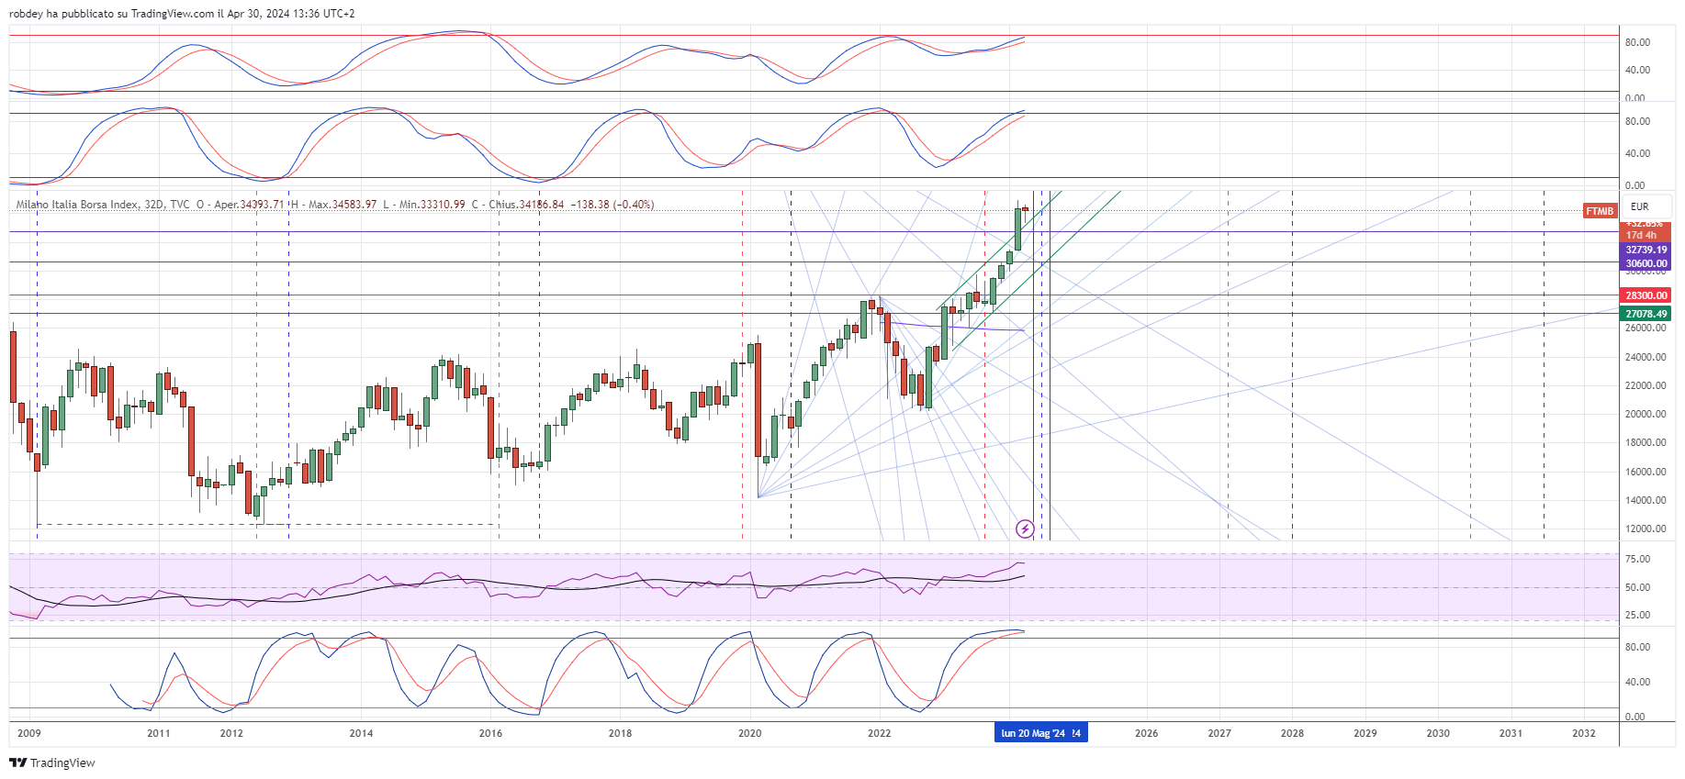The width and height of the screenshot is (1685, 779).
Task: Click the 2018 year label on time axis
Action: pyautogui.click(x=620, y=733)
